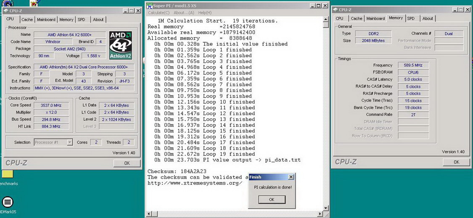Viewport: 473px width, 218px height.
Task: Click OK in the right CPU-Z window
Action: coord(457,162)
